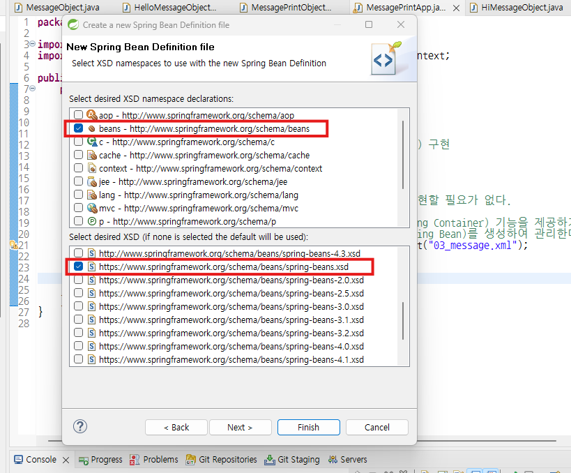Tick the spring-beans-3.0.xsd checkbox
Screen dimensions: 571x473
point(78,306)
